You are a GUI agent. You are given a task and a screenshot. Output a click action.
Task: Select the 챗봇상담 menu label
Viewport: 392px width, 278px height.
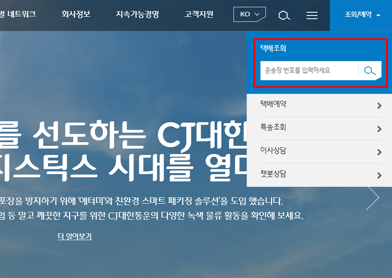click(x=273, y=174)
